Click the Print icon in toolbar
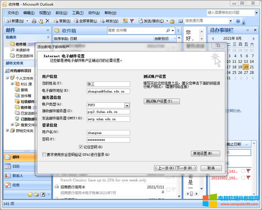The width and height of the screenshot is (262, 210). (x=34, y=21)
